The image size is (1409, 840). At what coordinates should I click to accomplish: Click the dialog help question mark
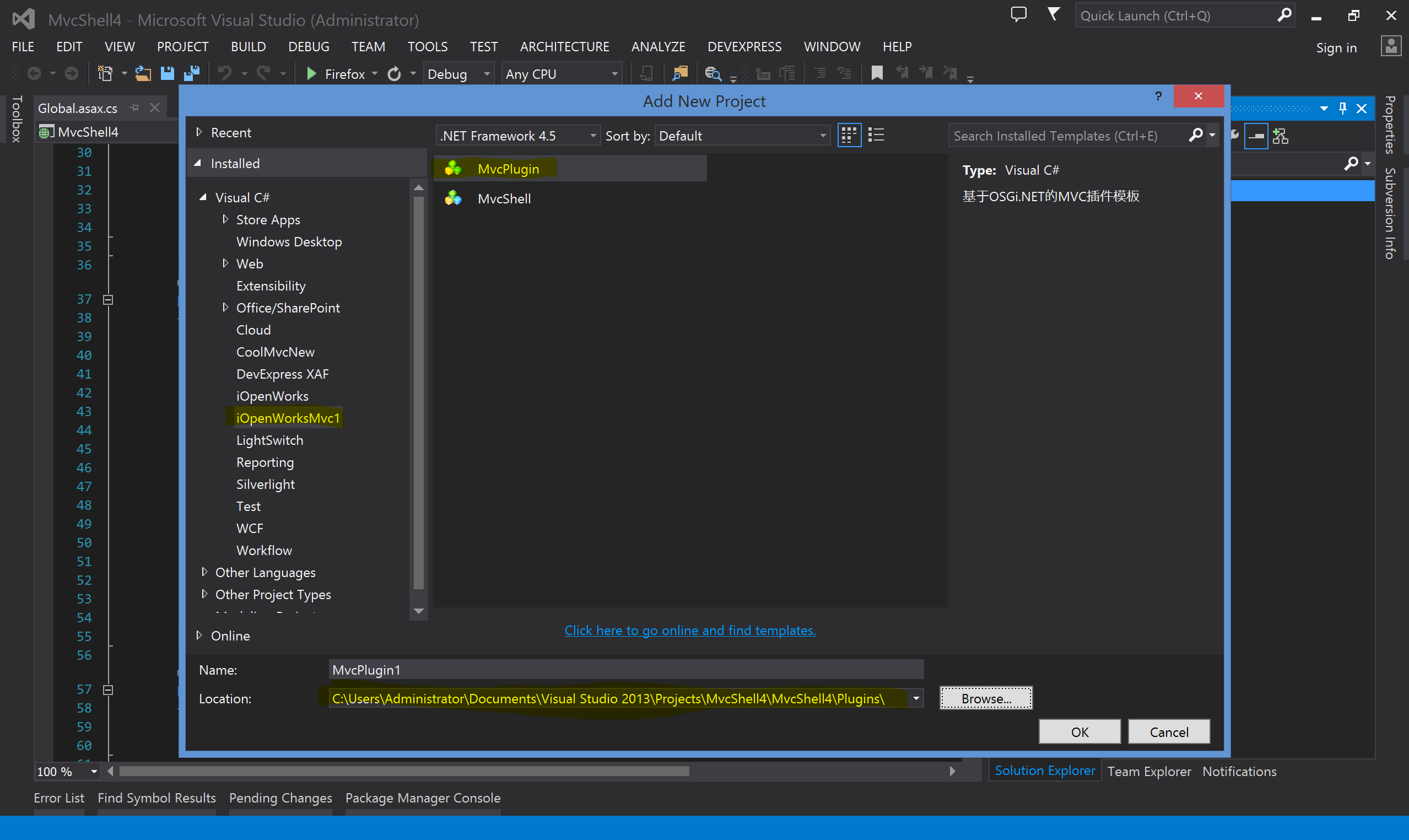(x=1158, y=96)
